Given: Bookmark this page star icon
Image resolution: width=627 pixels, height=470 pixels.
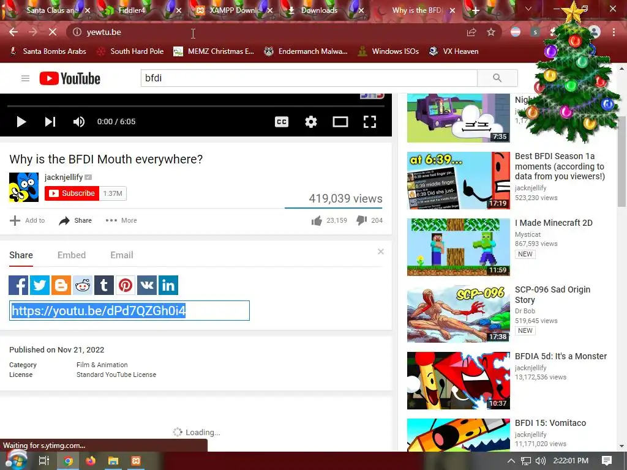Looking at the screenshot, I should point(491,32).
